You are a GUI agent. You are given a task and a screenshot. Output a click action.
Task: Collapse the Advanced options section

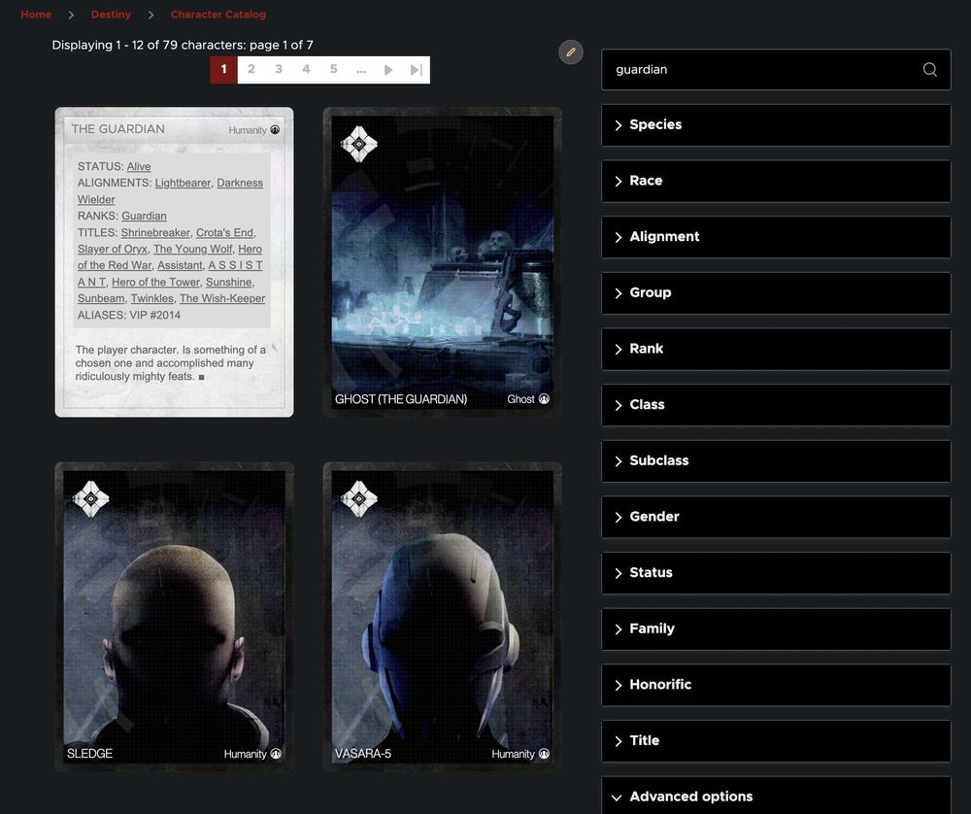[x=776, y=796]
